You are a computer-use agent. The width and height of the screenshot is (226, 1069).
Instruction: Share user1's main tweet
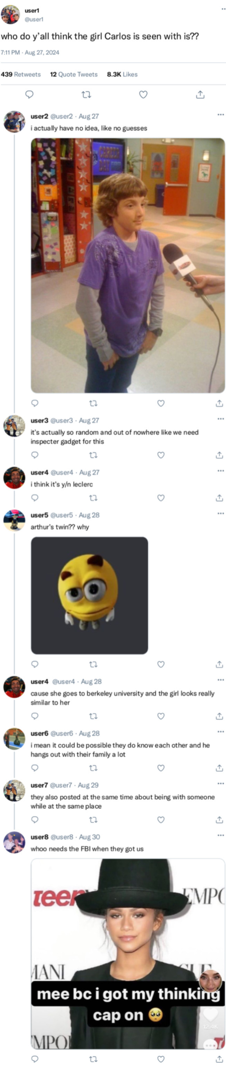[x=200, y=95]
